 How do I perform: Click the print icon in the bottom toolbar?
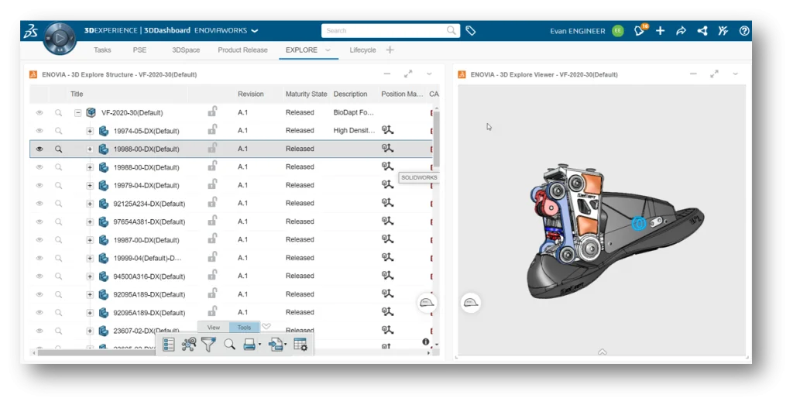point(249,345)
